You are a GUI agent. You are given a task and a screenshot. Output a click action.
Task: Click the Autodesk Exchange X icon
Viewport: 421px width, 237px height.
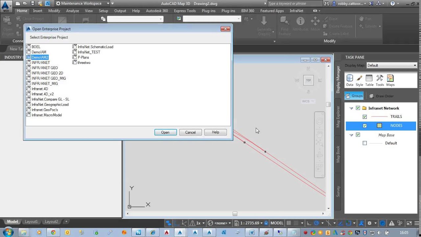(371, 3)
